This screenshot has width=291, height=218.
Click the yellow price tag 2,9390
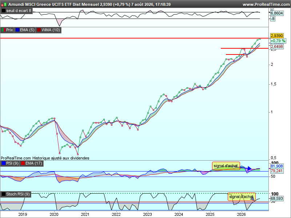pyautogui.click(x=277, y=36)
